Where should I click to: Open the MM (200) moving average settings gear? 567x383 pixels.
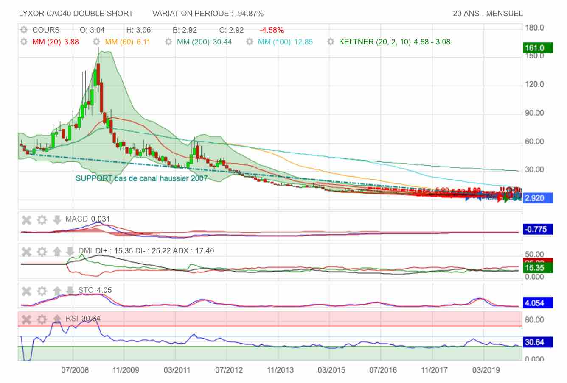point(168,42)
